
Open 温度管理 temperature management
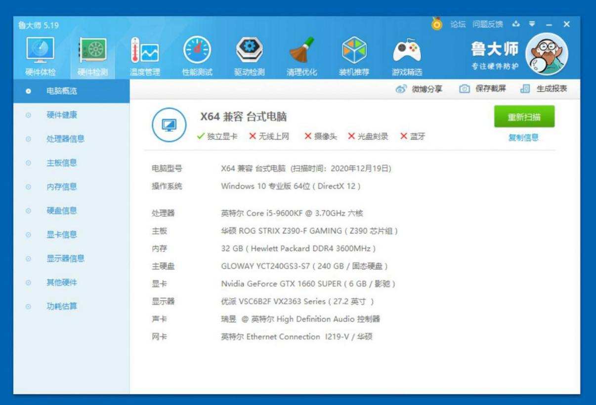[145, 56]
